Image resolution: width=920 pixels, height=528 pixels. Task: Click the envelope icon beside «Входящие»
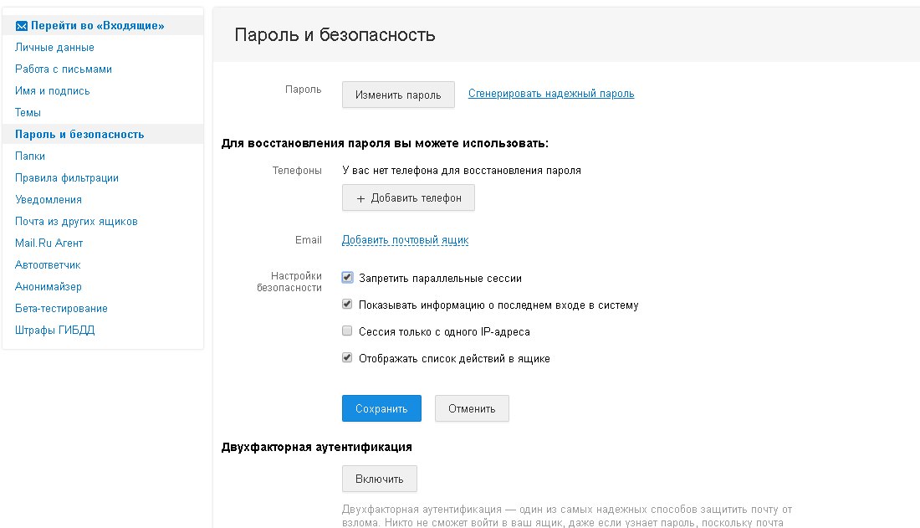22,26
